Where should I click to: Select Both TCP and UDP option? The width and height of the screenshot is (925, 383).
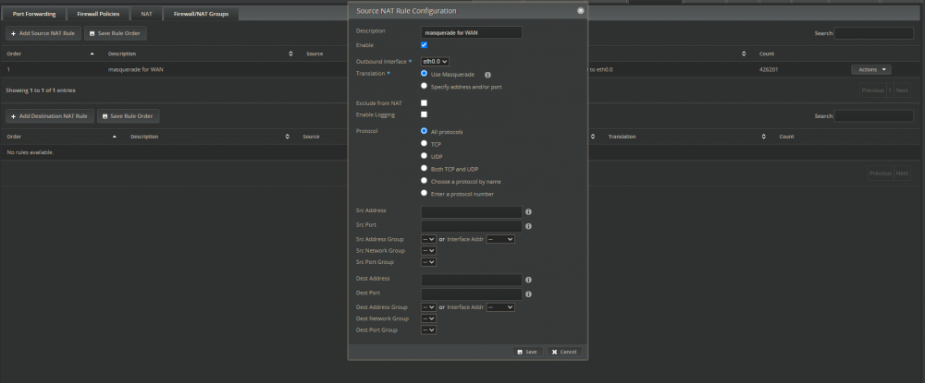coord(424,168)
